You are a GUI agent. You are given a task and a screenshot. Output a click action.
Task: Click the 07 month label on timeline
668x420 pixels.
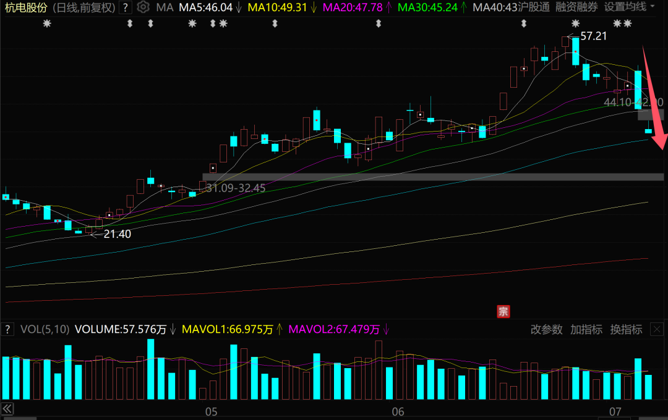pos(615,412)
